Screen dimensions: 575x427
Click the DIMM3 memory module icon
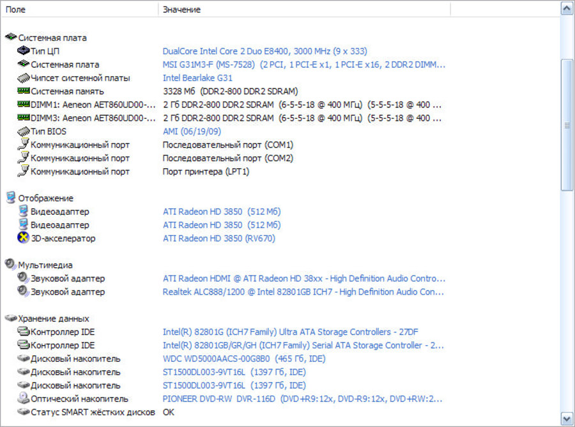tap(24, 118)
